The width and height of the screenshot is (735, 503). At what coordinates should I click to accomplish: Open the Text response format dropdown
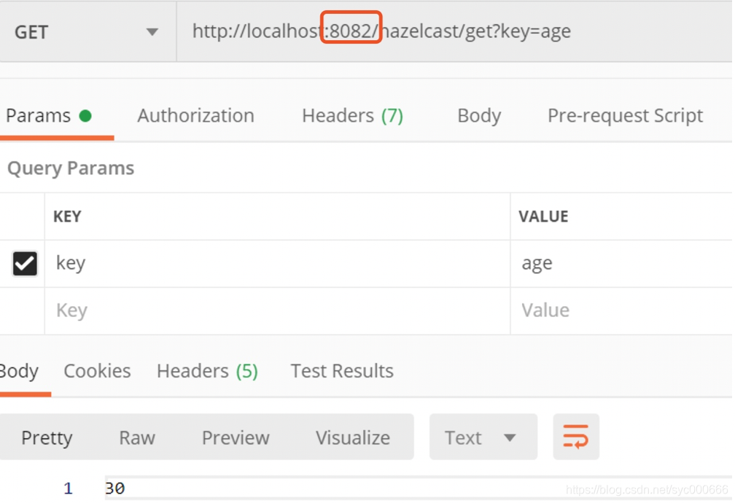(483, 437)
